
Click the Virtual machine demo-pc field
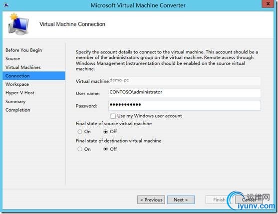[185, 81]
